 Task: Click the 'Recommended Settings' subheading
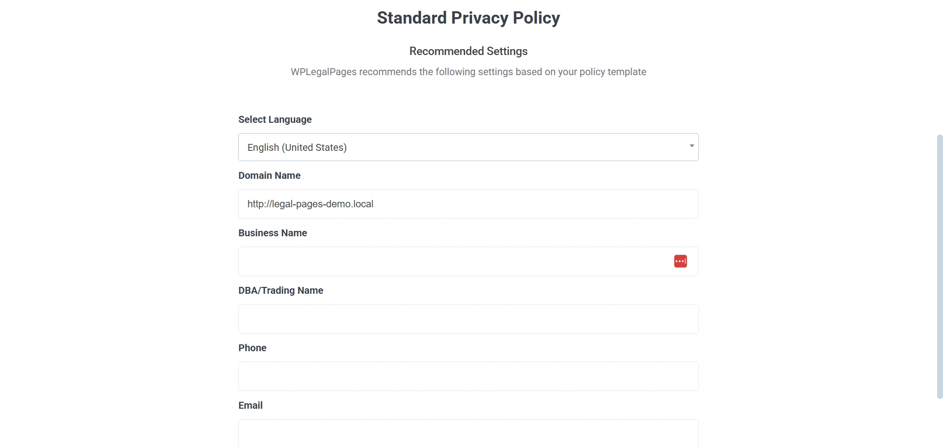coord(468,51)
